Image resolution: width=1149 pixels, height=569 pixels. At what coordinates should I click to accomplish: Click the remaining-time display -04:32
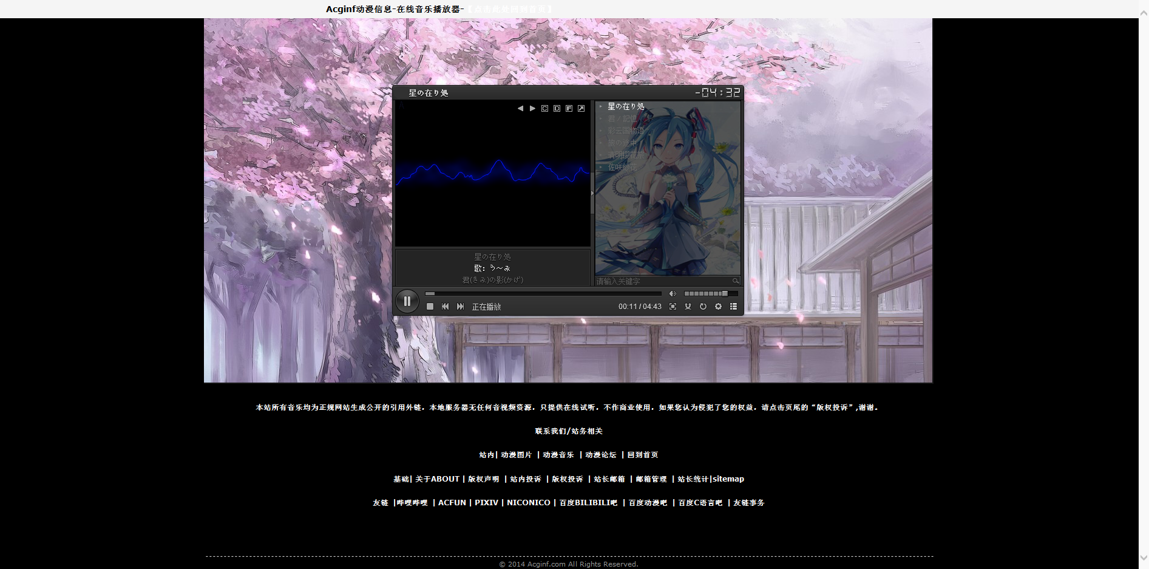coord(717,92)
